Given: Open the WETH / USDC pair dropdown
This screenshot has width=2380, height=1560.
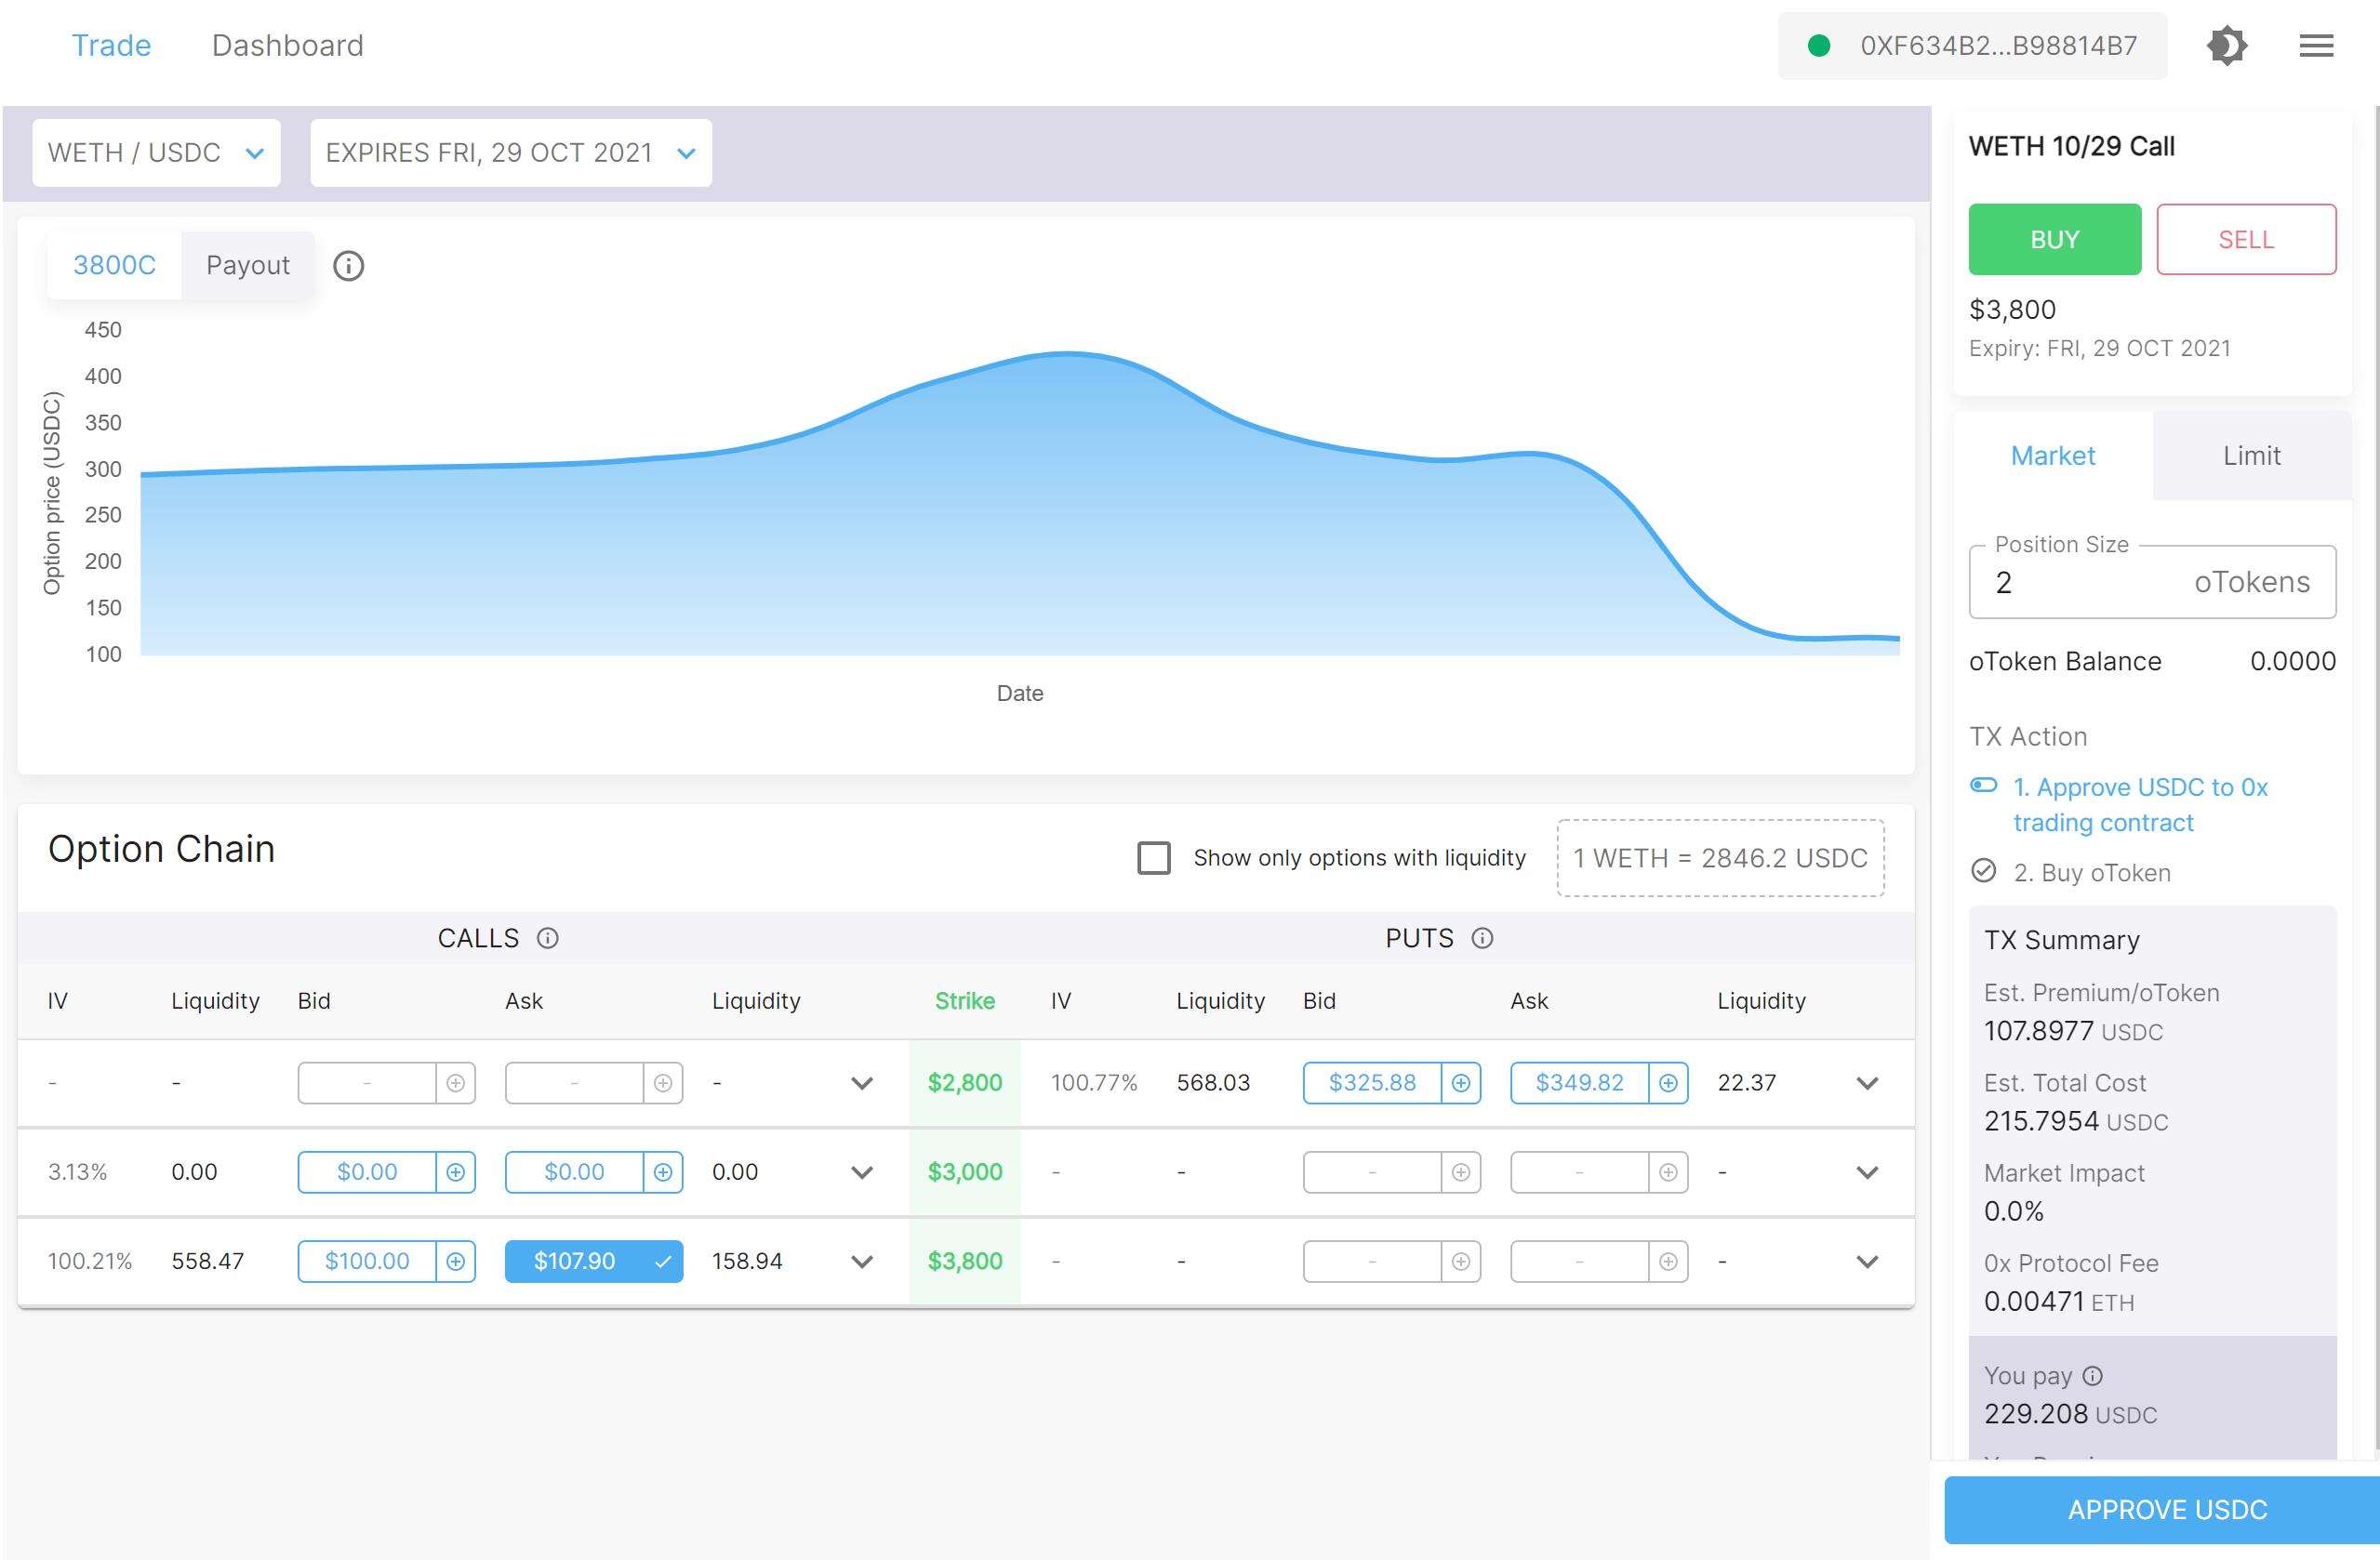Looking at the screenshot, I should click(156, 152).
